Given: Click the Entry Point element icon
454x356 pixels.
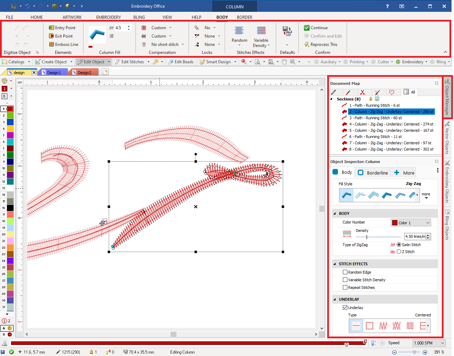Looking at the screenshot, I should (x=51, y=28).
